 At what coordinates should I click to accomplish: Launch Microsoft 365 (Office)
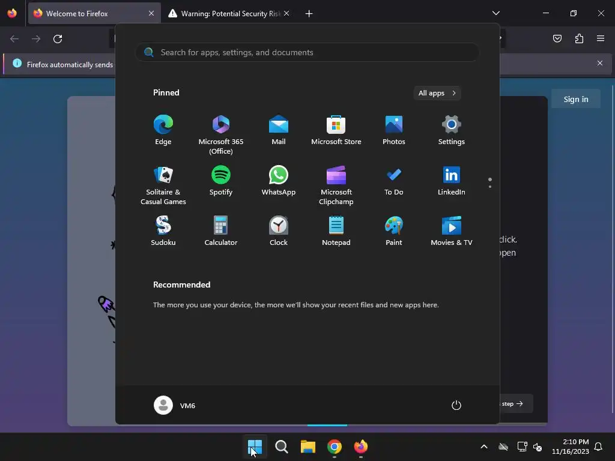pyautogui.click(x=221, y=134)
